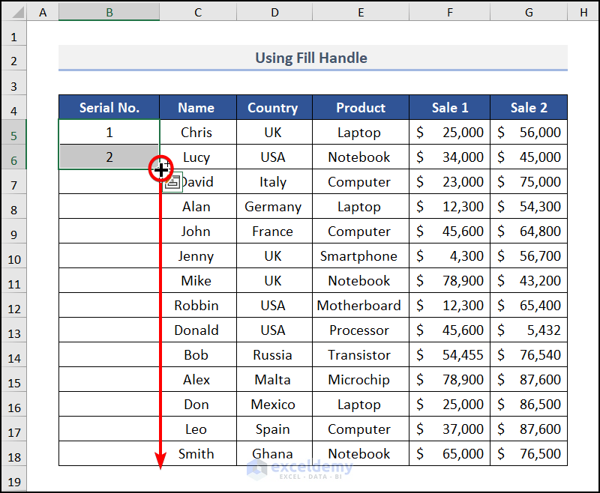Select the Serial No. header cell
The image size is (600, 493).
pyautogui.click(x=109, y=107)
